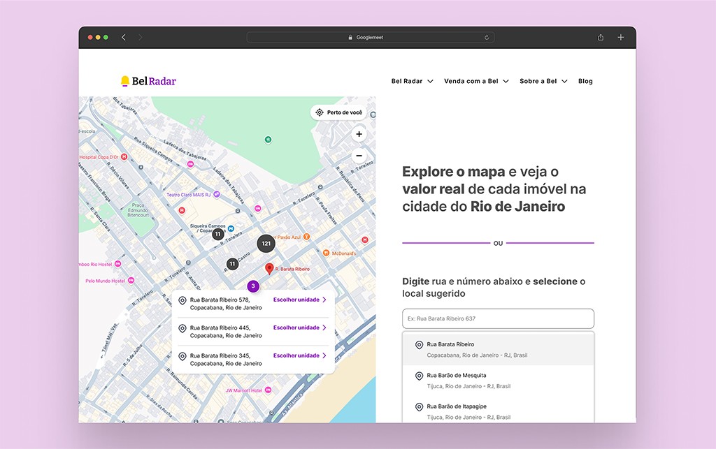Click the Googlemeet address bar

tap(371, 38)
